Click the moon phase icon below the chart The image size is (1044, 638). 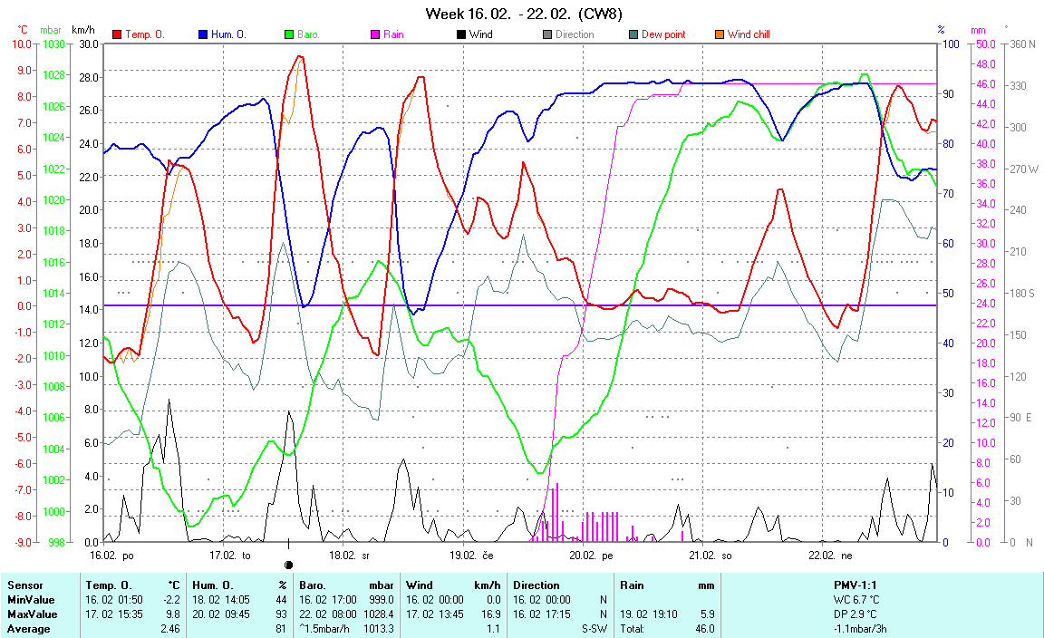point(288,565)
